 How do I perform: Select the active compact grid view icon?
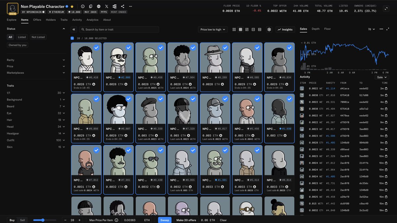click(x=240, y=30)
